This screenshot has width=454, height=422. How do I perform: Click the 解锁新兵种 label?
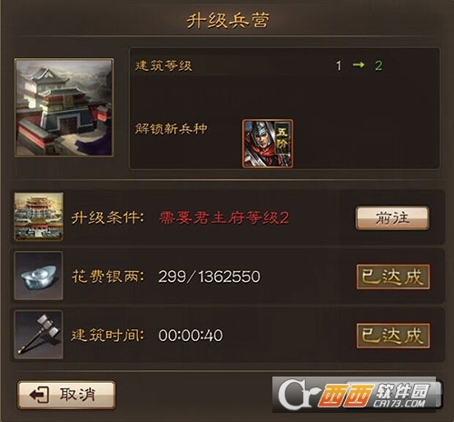coord(172,129)
